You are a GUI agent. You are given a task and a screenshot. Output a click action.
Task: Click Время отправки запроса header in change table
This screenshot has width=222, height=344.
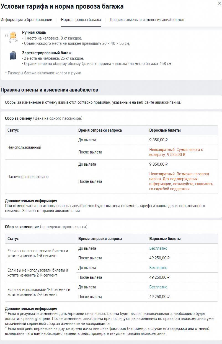(100, 239)
